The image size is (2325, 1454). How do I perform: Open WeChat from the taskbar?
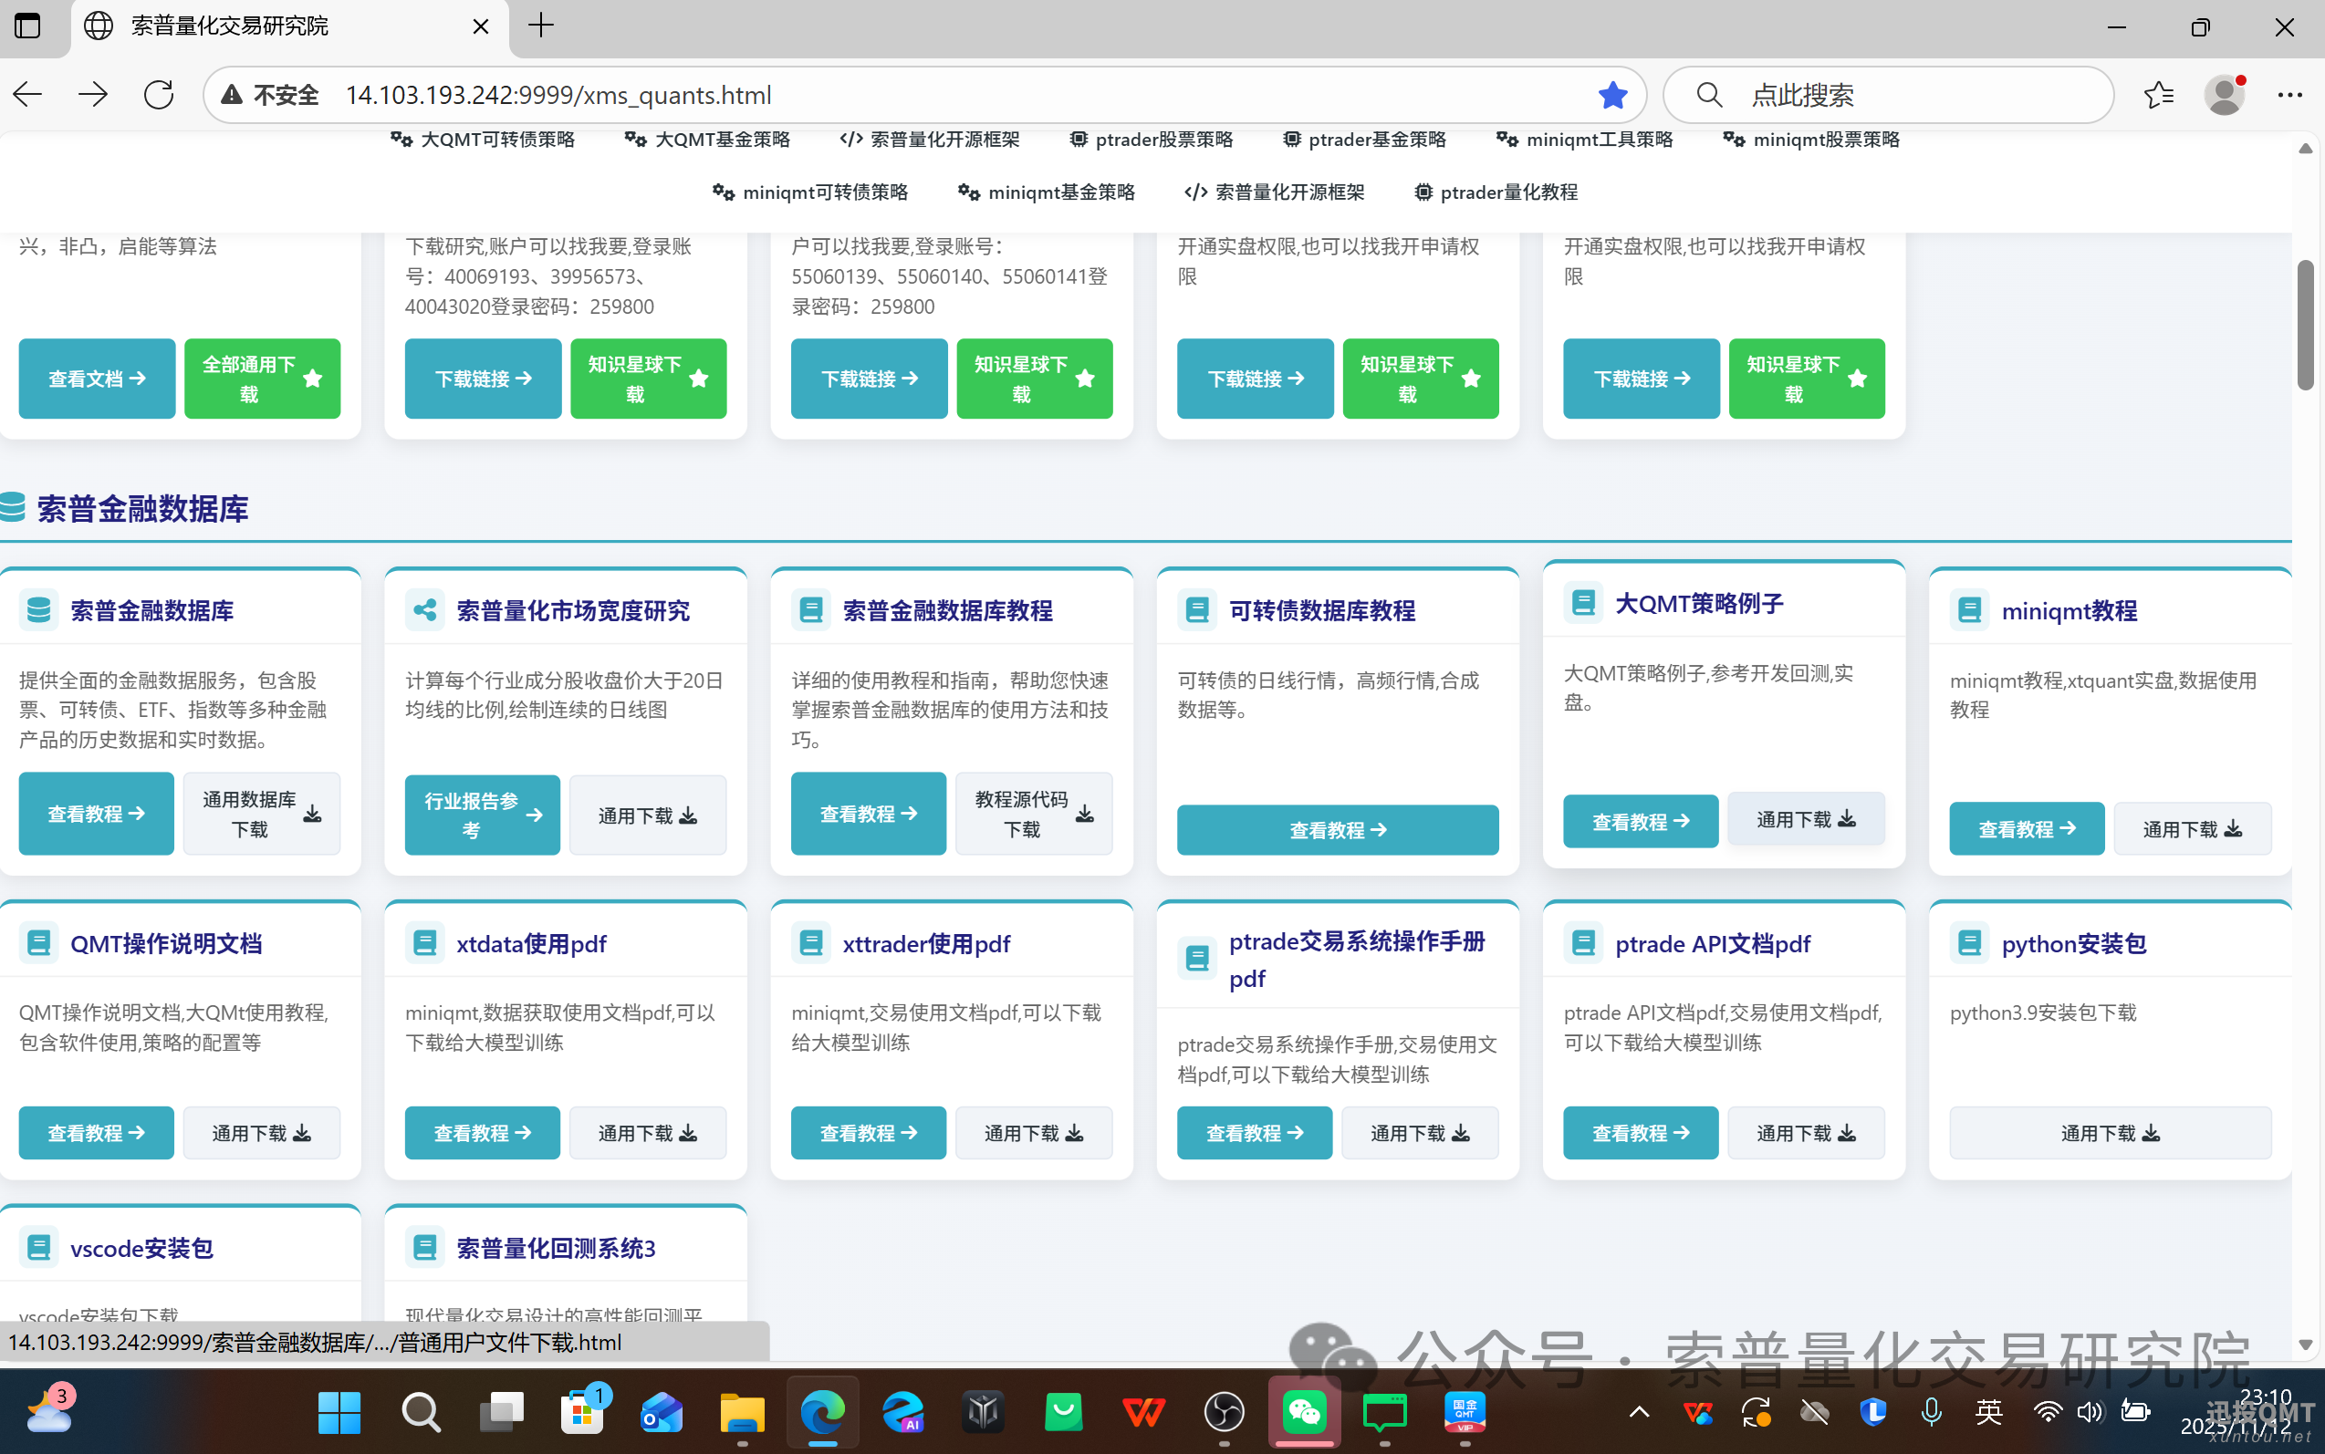(1303, 1412)
